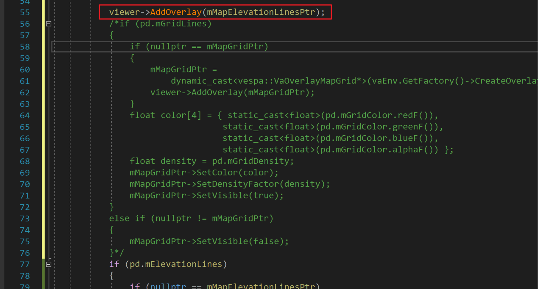The height and width of the screenshot is (289, 538).
Task: Click the orange AddOverlay call on line 55
Action: pos(176,12)
